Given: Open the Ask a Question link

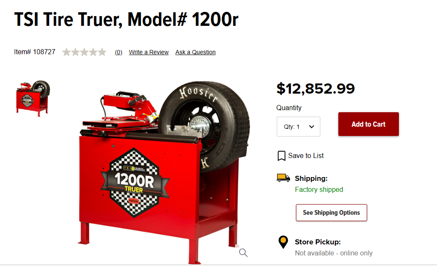Looking at the screenshot, I should (195, 52).
